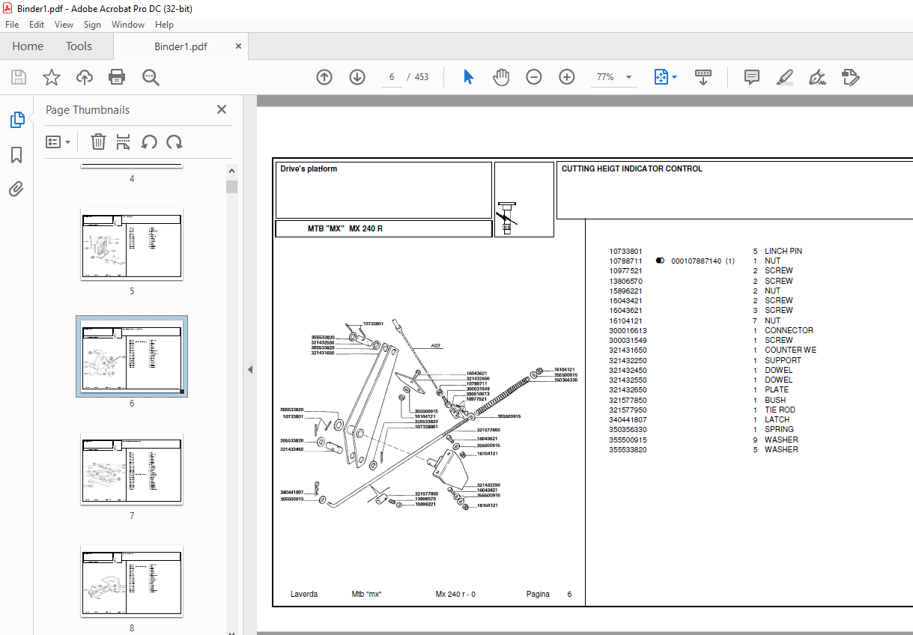The image size is (913, 635).
Task: Add a comment with sticky note icon
Action: (x=751, y=77)
